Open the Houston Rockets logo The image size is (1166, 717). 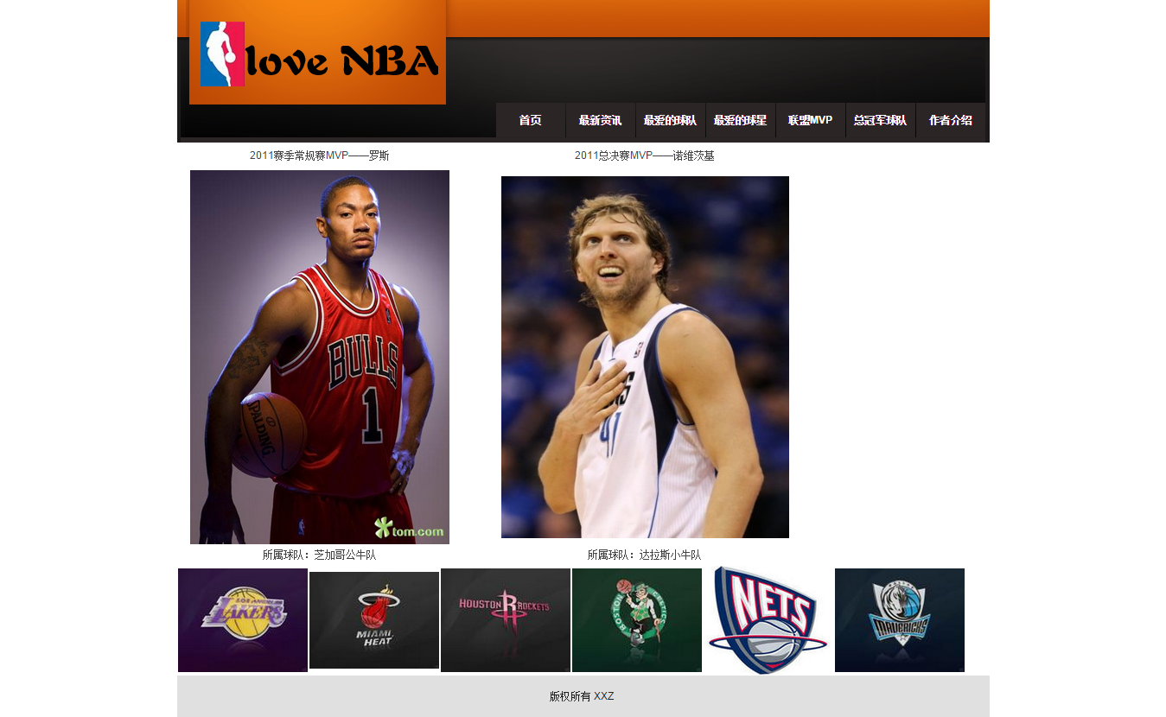[506, 620]
